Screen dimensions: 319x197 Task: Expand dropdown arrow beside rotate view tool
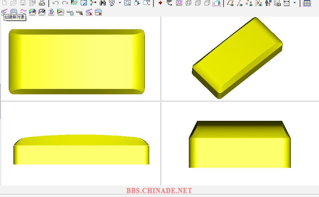(120, 3)
